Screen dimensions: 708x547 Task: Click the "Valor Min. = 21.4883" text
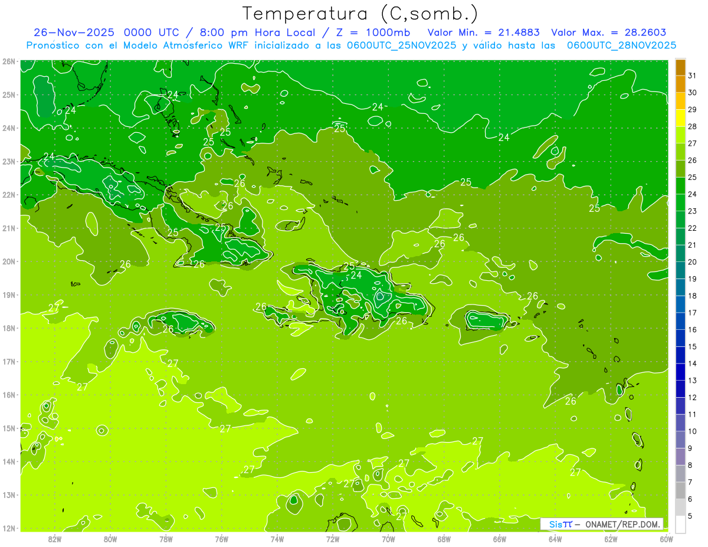point(485,32)
